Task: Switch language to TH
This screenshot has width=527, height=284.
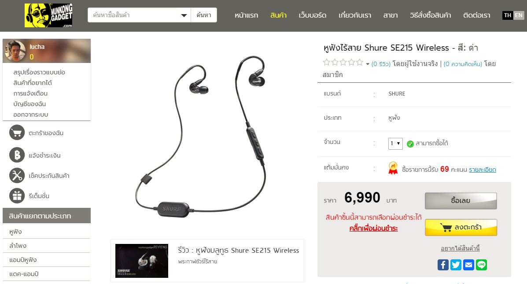Action: pyautogui.click(x=508, y=15)
